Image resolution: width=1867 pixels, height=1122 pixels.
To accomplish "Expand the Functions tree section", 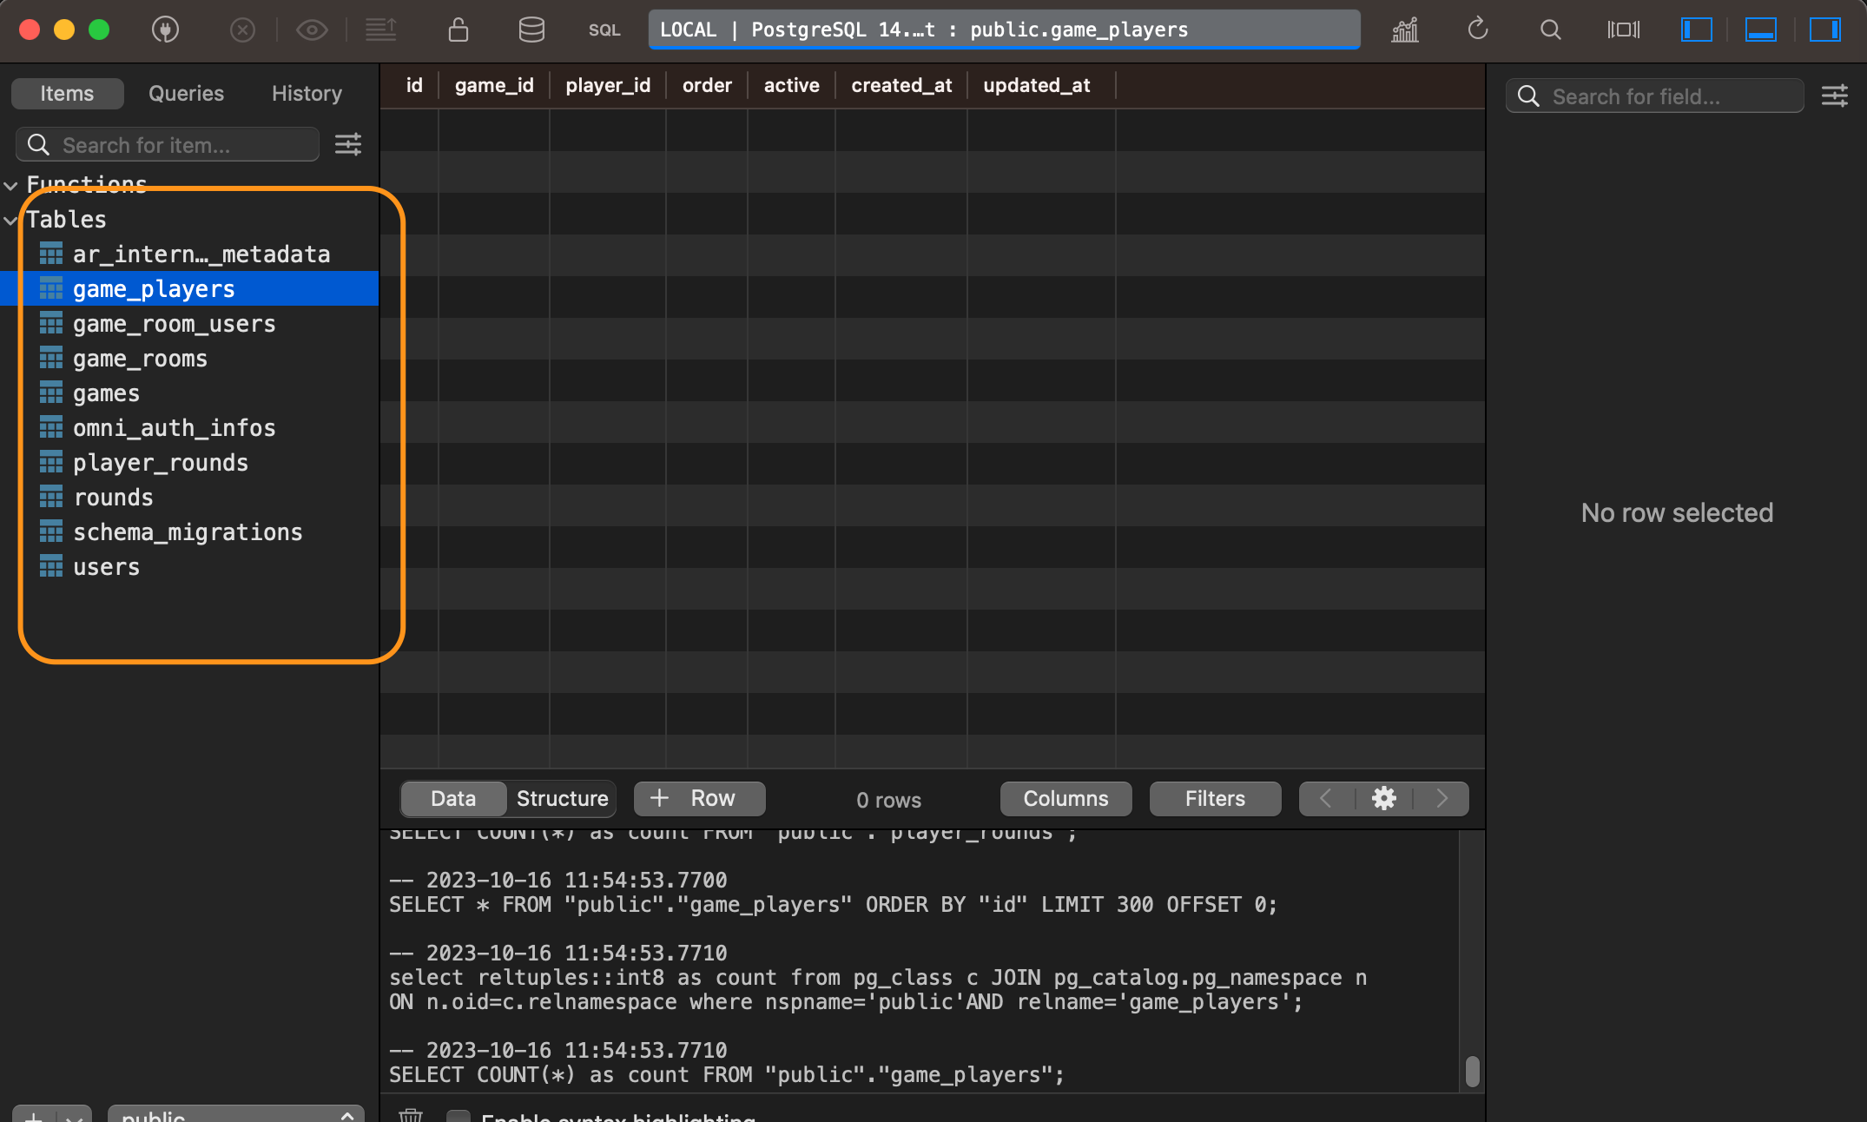I will tap(11, 185).
